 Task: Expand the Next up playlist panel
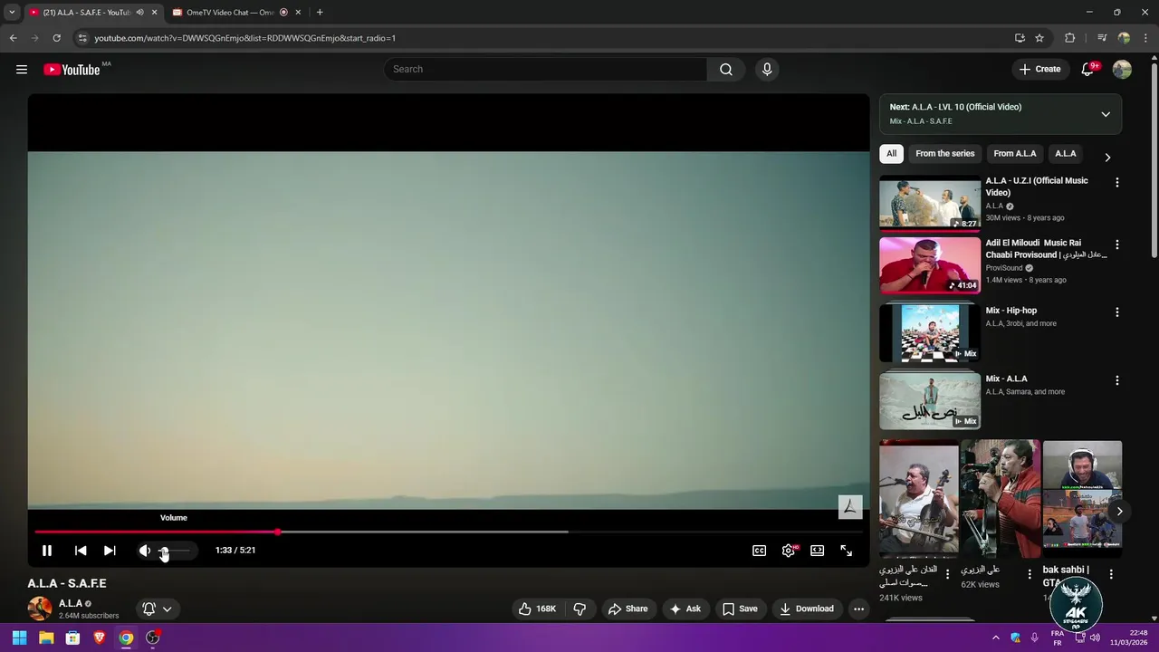click(x=1106, y=114)
